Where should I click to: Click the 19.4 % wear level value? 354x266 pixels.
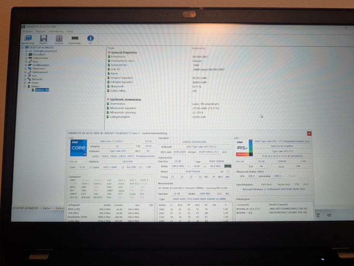[x=197, y=87]
